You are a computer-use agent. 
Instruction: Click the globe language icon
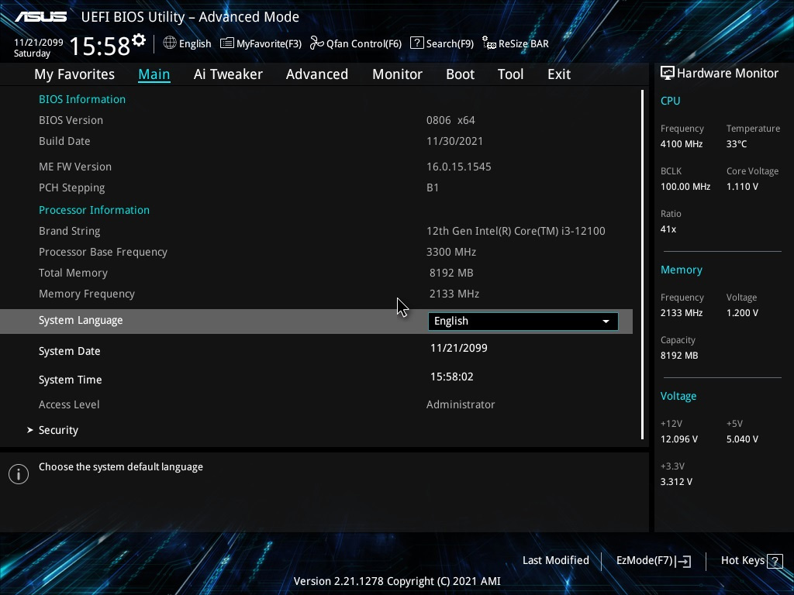pyautogui.click(x=170, y=43)
